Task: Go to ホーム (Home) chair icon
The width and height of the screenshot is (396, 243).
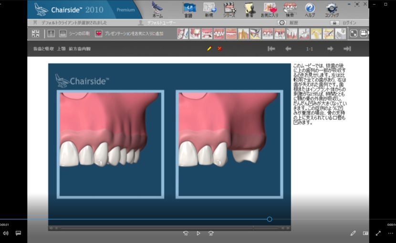Action: click(157, 10)
